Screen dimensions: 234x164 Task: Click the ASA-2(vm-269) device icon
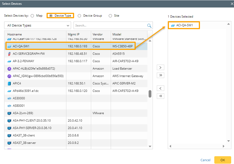coord(9,113)
